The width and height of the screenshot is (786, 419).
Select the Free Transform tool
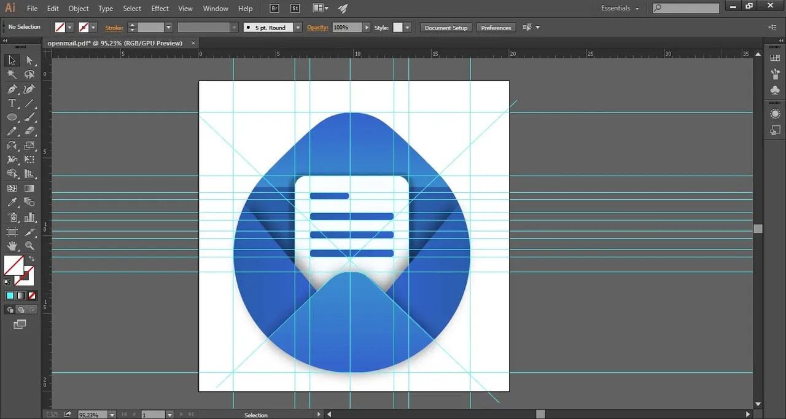pos(29,160)
